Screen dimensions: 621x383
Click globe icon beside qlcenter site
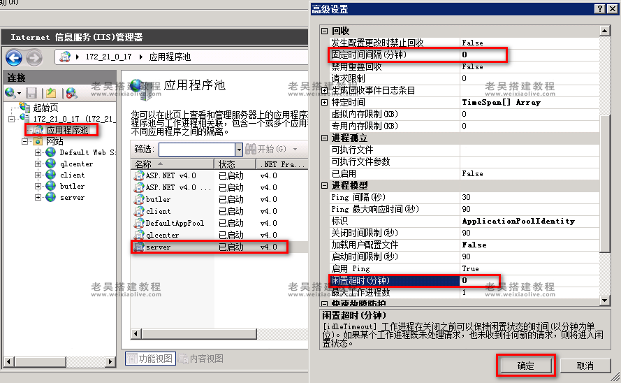50,164
